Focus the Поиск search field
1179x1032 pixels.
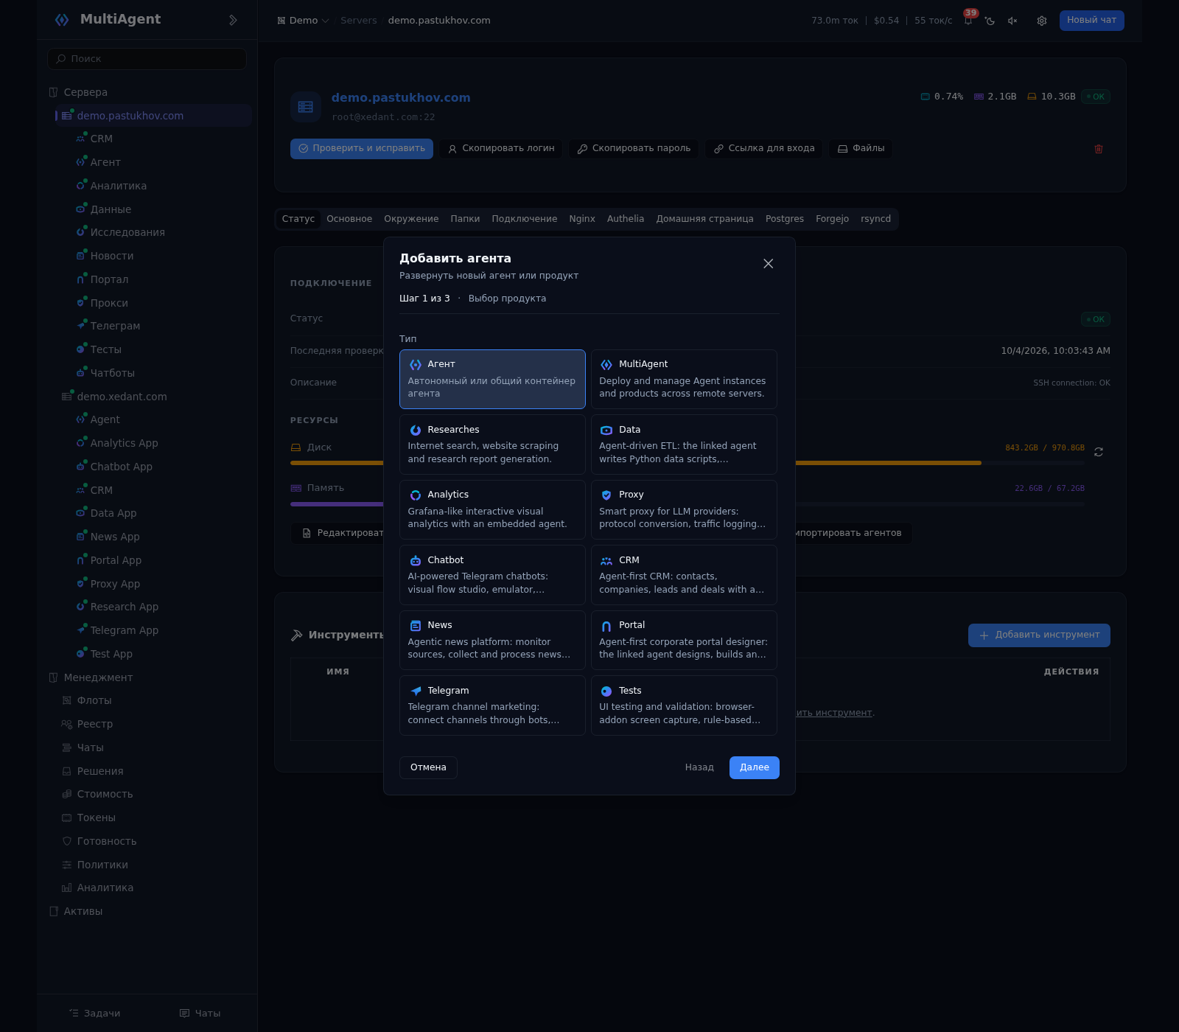(x=147, y=59)
